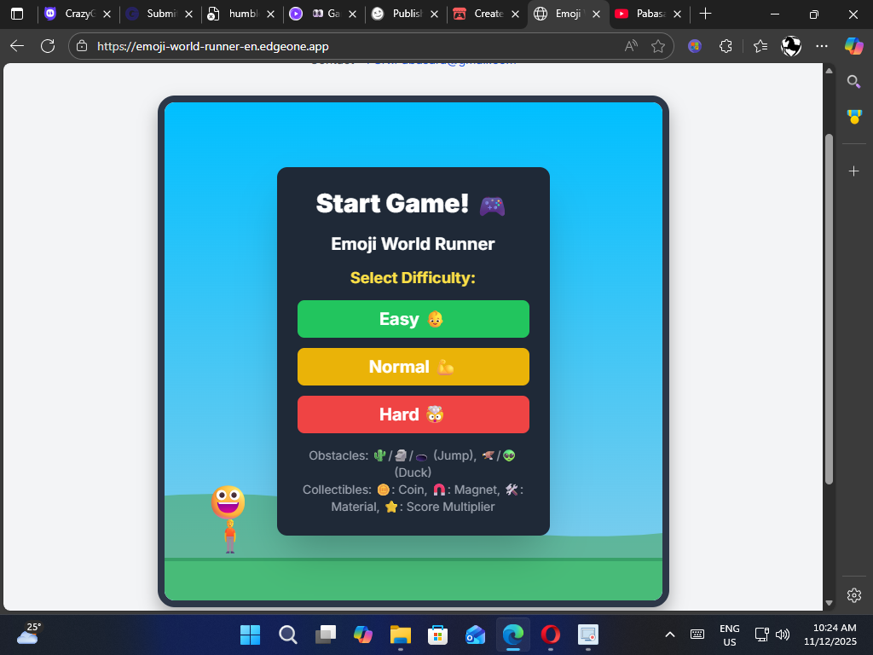Open the Copilot sidebar button
Image resolution: width=873 pixels, height=655 pixels.
coord(853,46)
